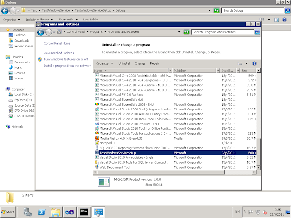Click Back arrow in Debug Explorer window
The height and width of the screenshot is (218, 291).
pos(5,11)
